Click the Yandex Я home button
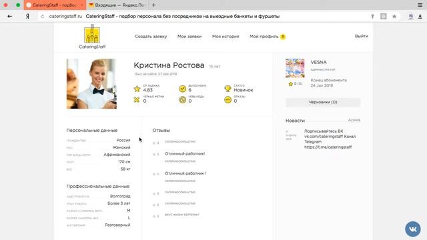The width and height of the screenshot is (427, 240). click(x=27, y=16)
